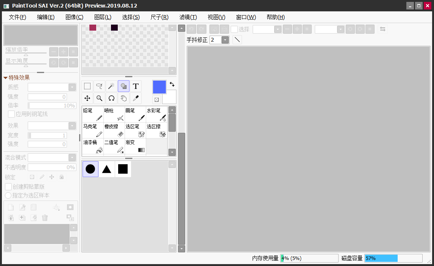Click the white background color swatch
The image size is (434, 266).
click(x=169, y=97)
